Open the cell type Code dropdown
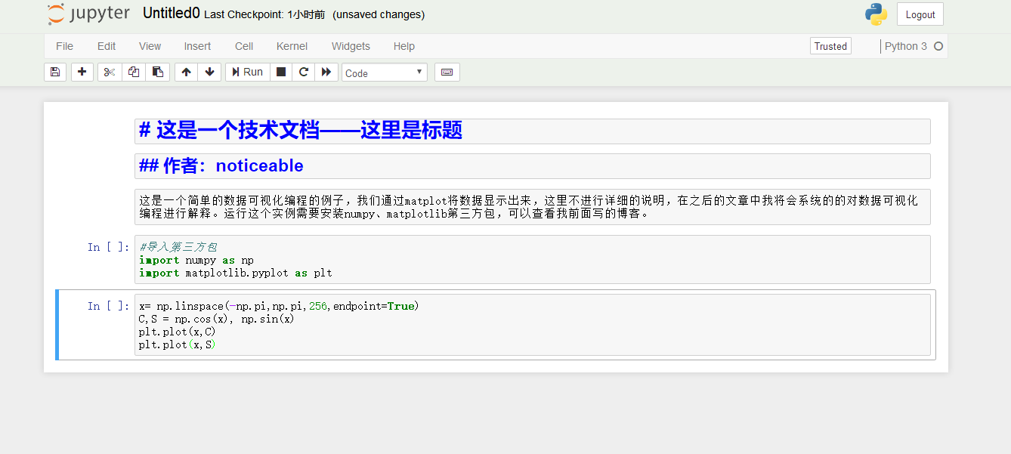 click(385, 73)
